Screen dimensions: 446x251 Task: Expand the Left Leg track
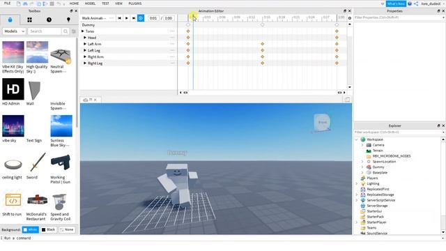coord(85,50)
